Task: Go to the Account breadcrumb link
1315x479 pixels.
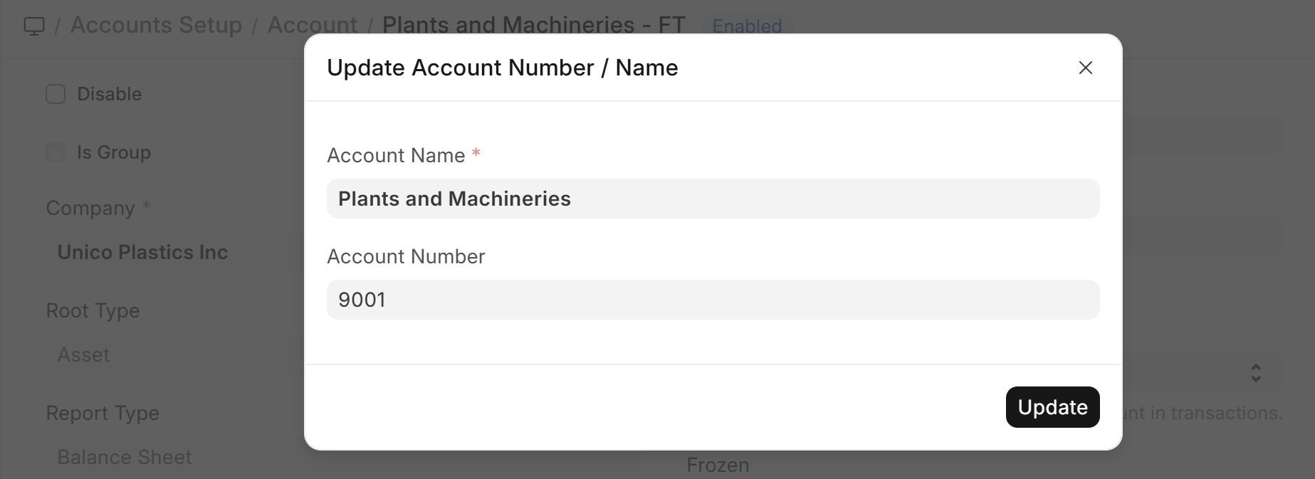Action: 312,25
